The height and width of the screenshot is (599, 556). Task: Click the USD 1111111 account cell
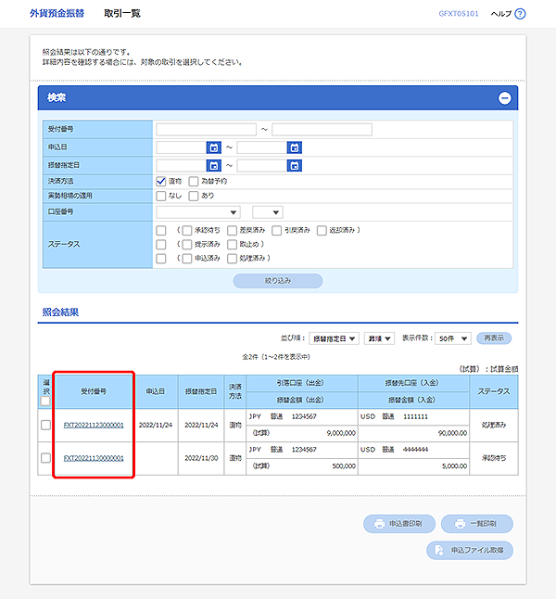(x=413, y=416)
